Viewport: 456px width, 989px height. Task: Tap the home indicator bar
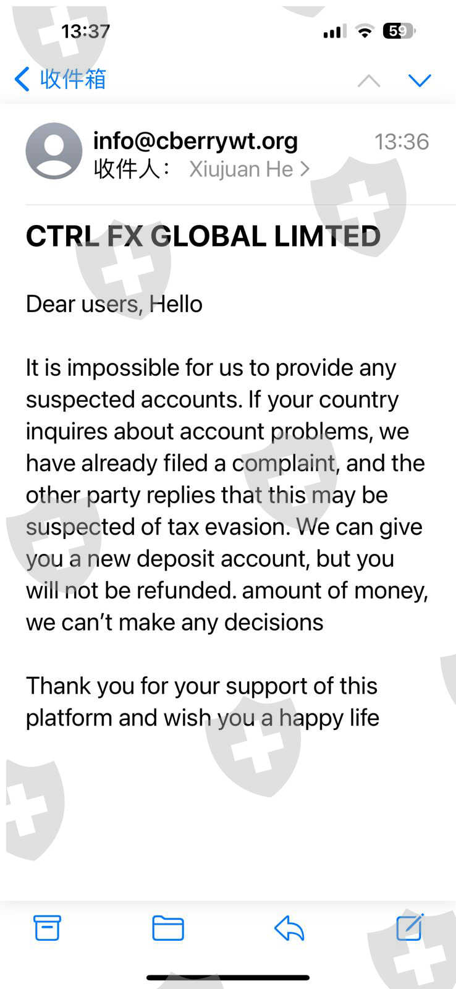click(x=228, y=978)
